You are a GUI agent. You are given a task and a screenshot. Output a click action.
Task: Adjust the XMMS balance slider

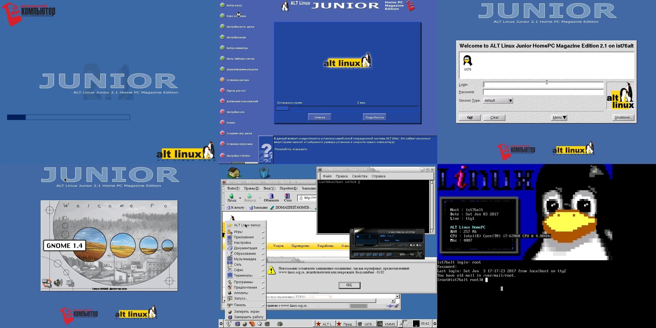coord(403,245)
